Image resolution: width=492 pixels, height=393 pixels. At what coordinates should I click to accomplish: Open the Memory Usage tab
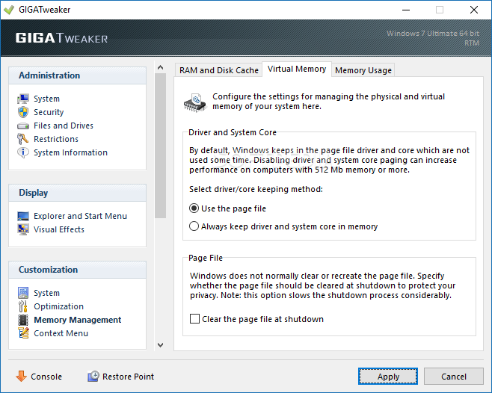(363, 70)
